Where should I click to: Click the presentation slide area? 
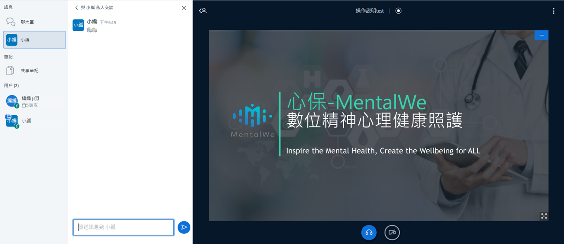pyautogui.click(x=378, y=126)
